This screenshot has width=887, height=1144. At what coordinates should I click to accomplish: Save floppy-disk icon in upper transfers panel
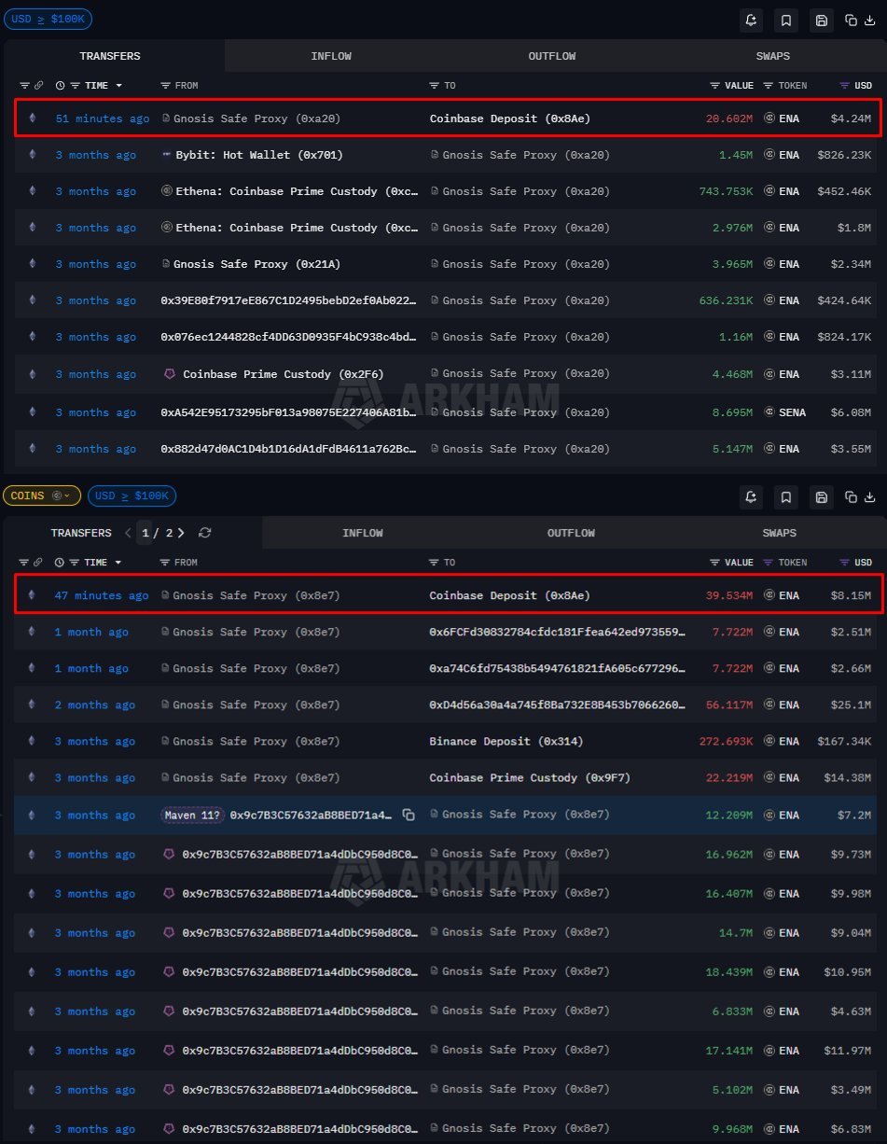pyautogui.click(x=821, y=21)
